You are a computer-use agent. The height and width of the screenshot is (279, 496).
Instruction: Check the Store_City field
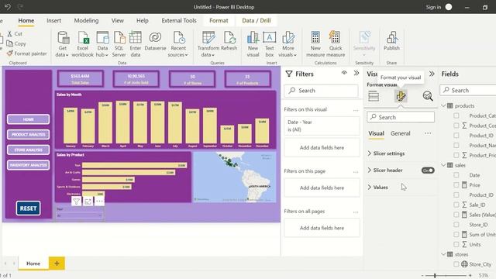[x=456, y=264]
